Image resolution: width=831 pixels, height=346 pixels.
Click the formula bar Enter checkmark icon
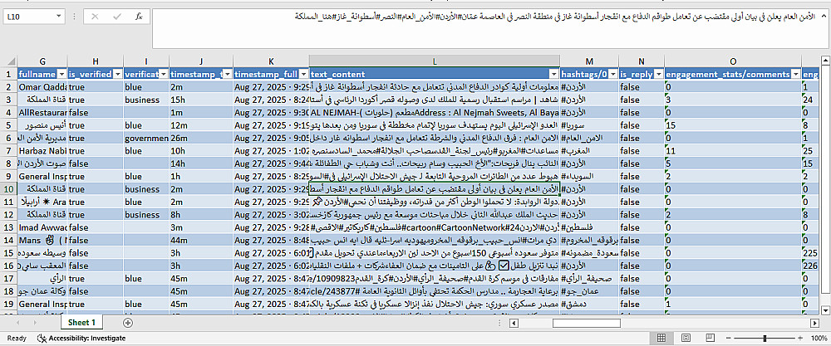117,17
